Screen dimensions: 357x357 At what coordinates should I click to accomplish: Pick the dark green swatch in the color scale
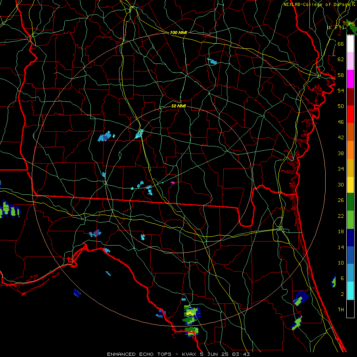coord(350,202)
